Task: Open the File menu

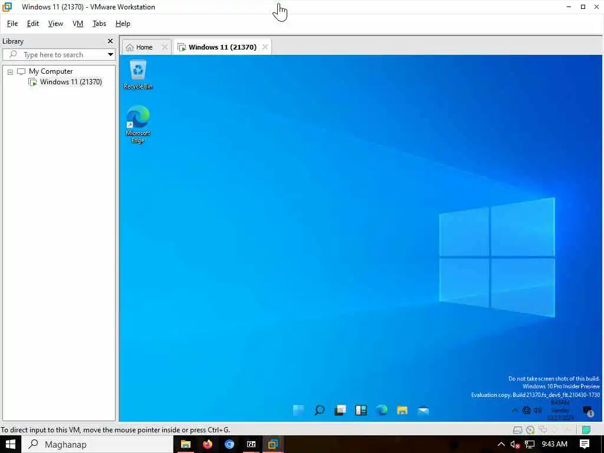Action: pos(12,24)
